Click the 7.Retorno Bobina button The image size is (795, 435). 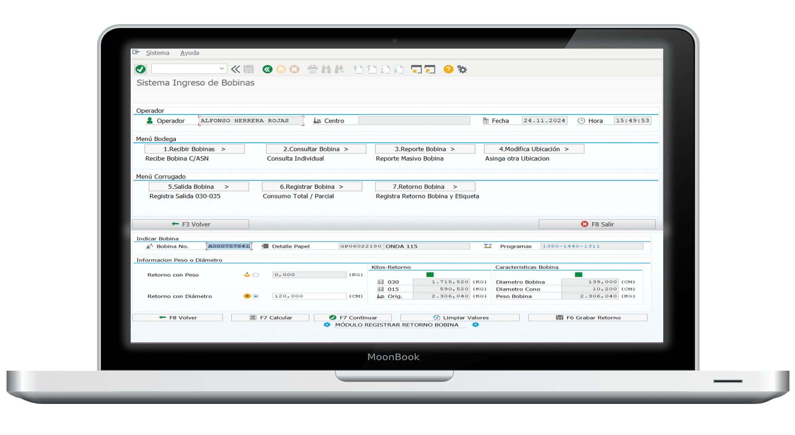[x=425, y=186]
